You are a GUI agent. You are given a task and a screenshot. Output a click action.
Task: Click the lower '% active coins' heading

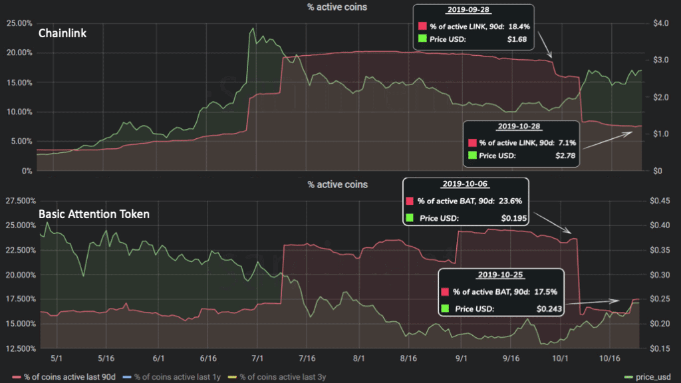(x=337, y=185)
